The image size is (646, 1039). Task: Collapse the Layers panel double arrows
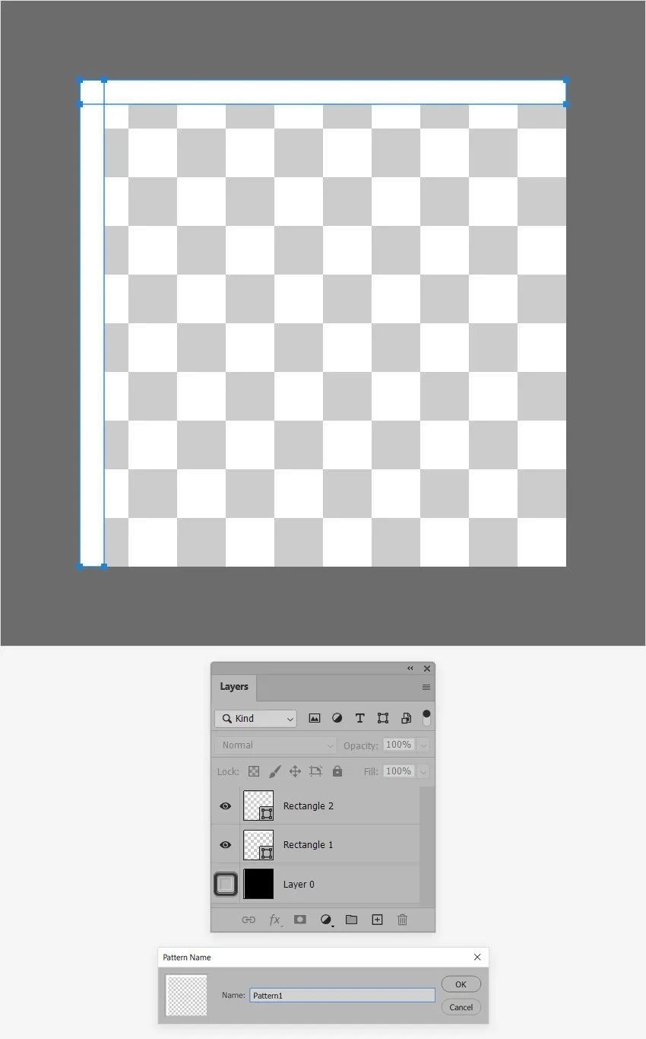410,669
